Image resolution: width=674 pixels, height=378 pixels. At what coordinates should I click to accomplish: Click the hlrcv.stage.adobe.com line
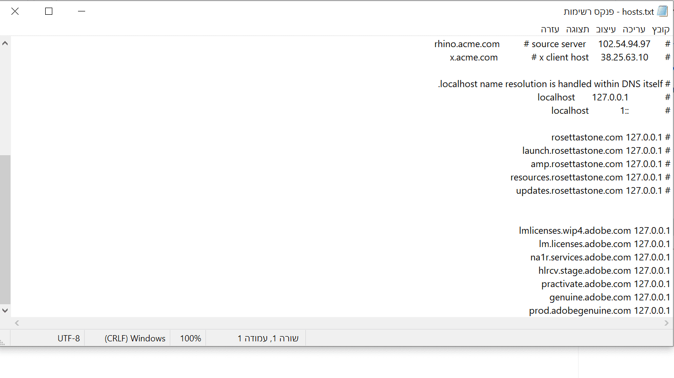[605, 271]
